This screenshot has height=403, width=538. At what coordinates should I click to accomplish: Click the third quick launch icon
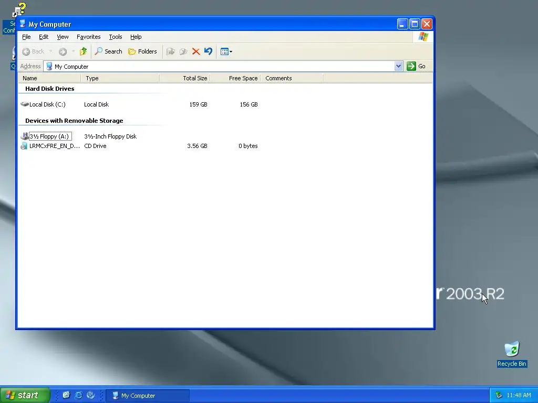[x=90, y=395]
